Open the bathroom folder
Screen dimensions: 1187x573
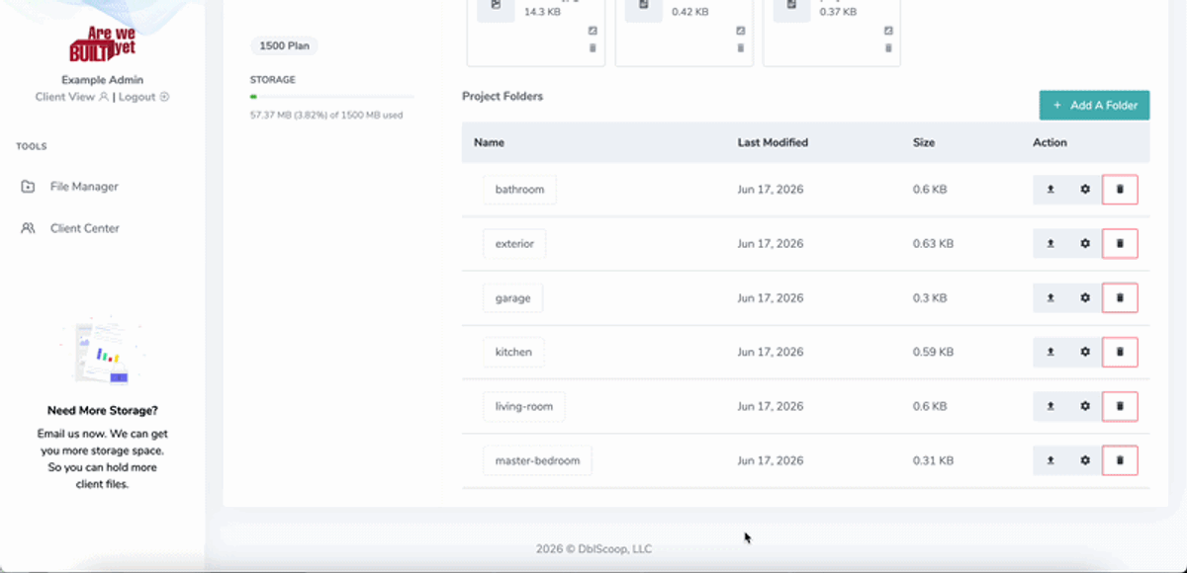pos(519,190)
